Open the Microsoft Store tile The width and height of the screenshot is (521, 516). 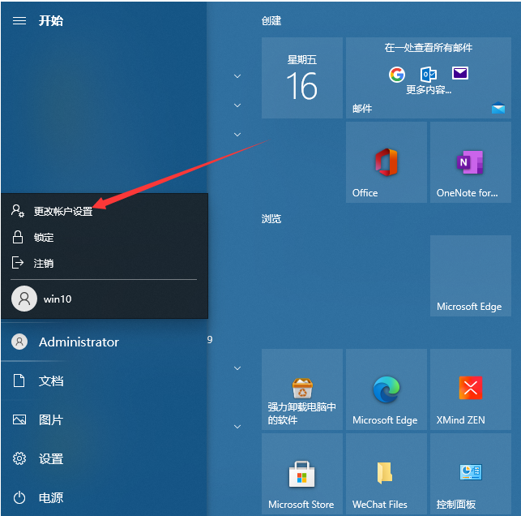(x=301, y=473)
